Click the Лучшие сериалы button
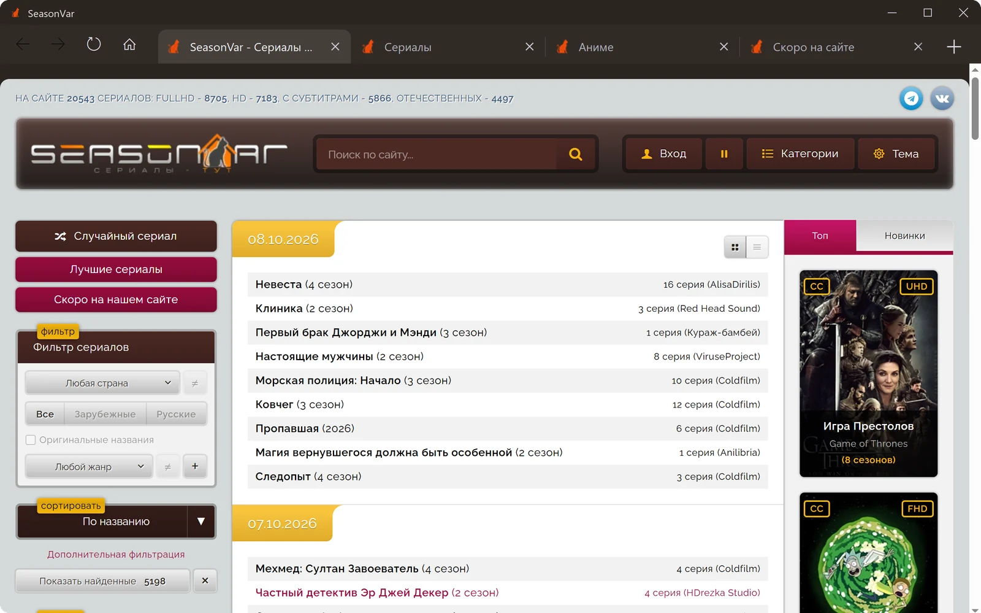 [116, 269]
